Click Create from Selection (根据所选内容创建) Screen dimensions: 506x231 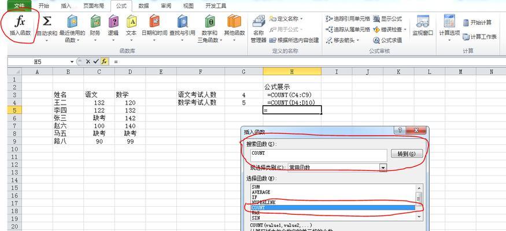click(294, 40)
